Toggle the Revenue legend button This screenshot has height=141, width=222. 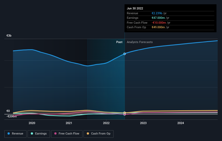click(15, 134)
